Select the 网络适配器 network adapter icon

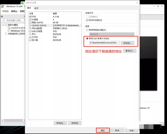pyautogui.click(x=30, y=28)
